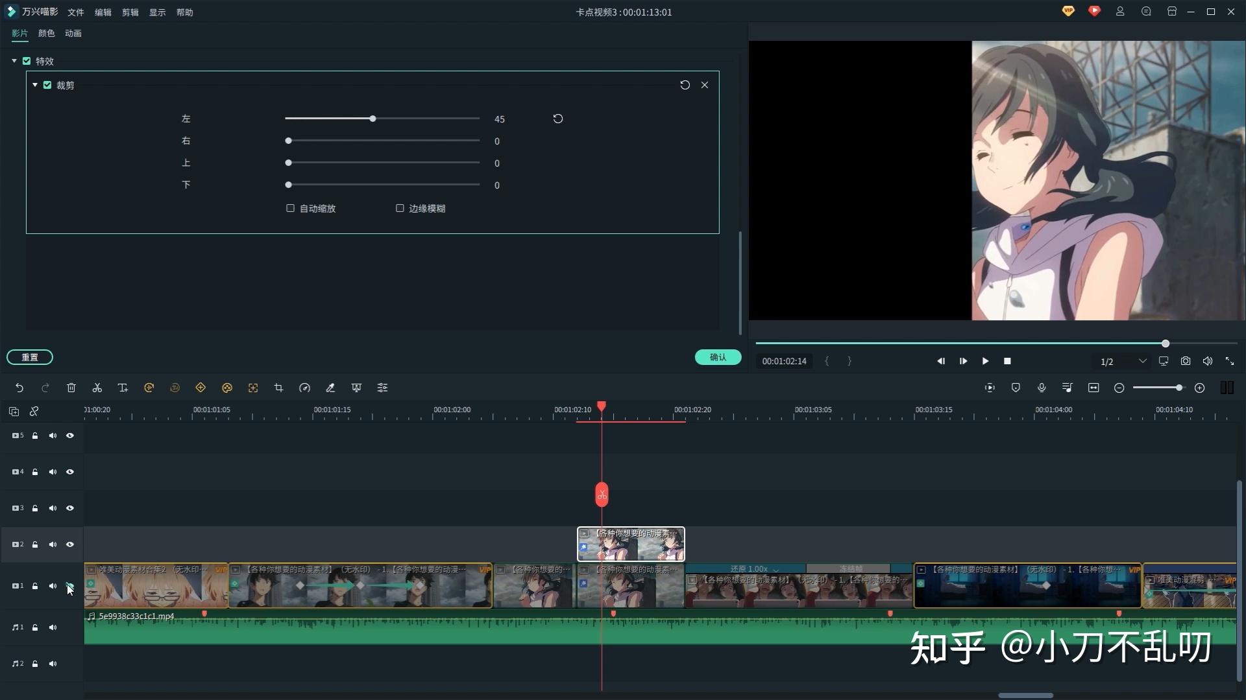1246x700 pixels.
Task: Switch to the 动画 tab
Action: pyautogui.click(x=73, y=33)
